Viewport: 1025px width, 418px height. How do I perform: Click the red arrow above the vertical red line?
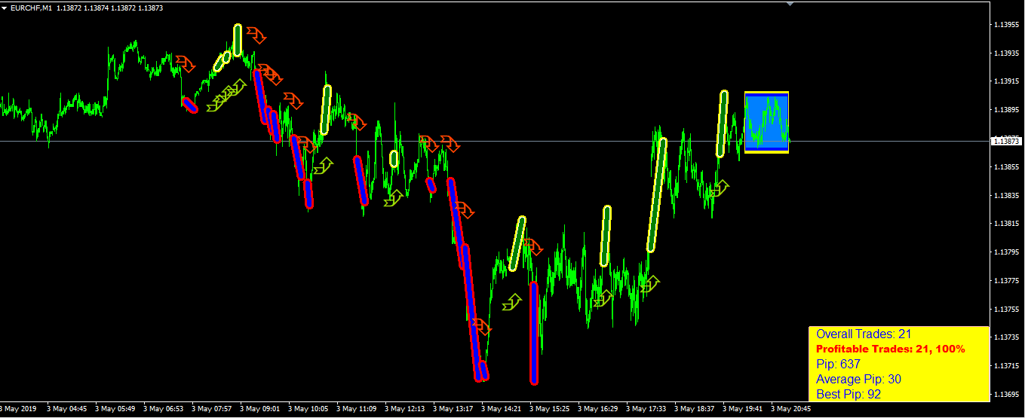tap(533, 247)
